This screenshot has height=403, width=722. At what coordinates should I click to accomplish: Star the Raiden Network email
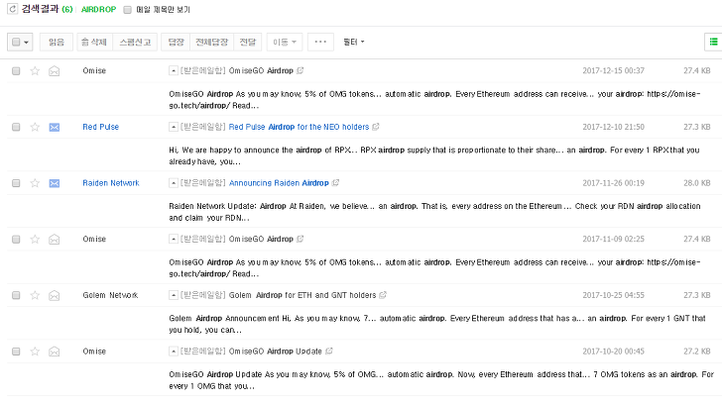coord(35,183)
